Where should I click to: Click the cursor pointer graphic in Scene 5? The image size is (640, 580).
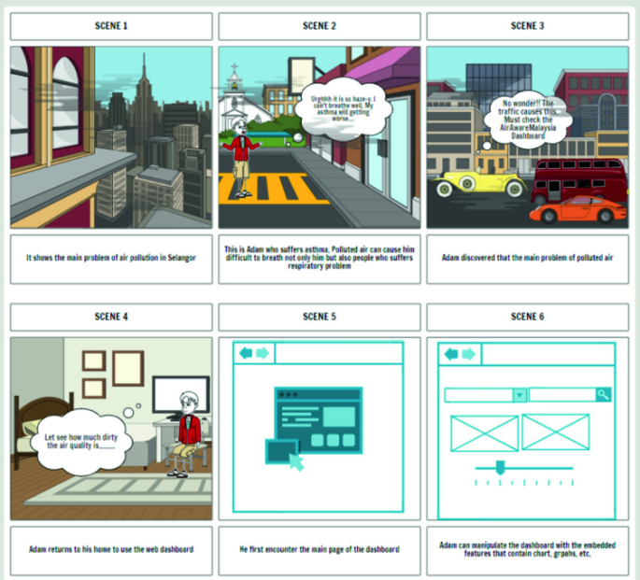pyautogui.click(x=297, y=462)
